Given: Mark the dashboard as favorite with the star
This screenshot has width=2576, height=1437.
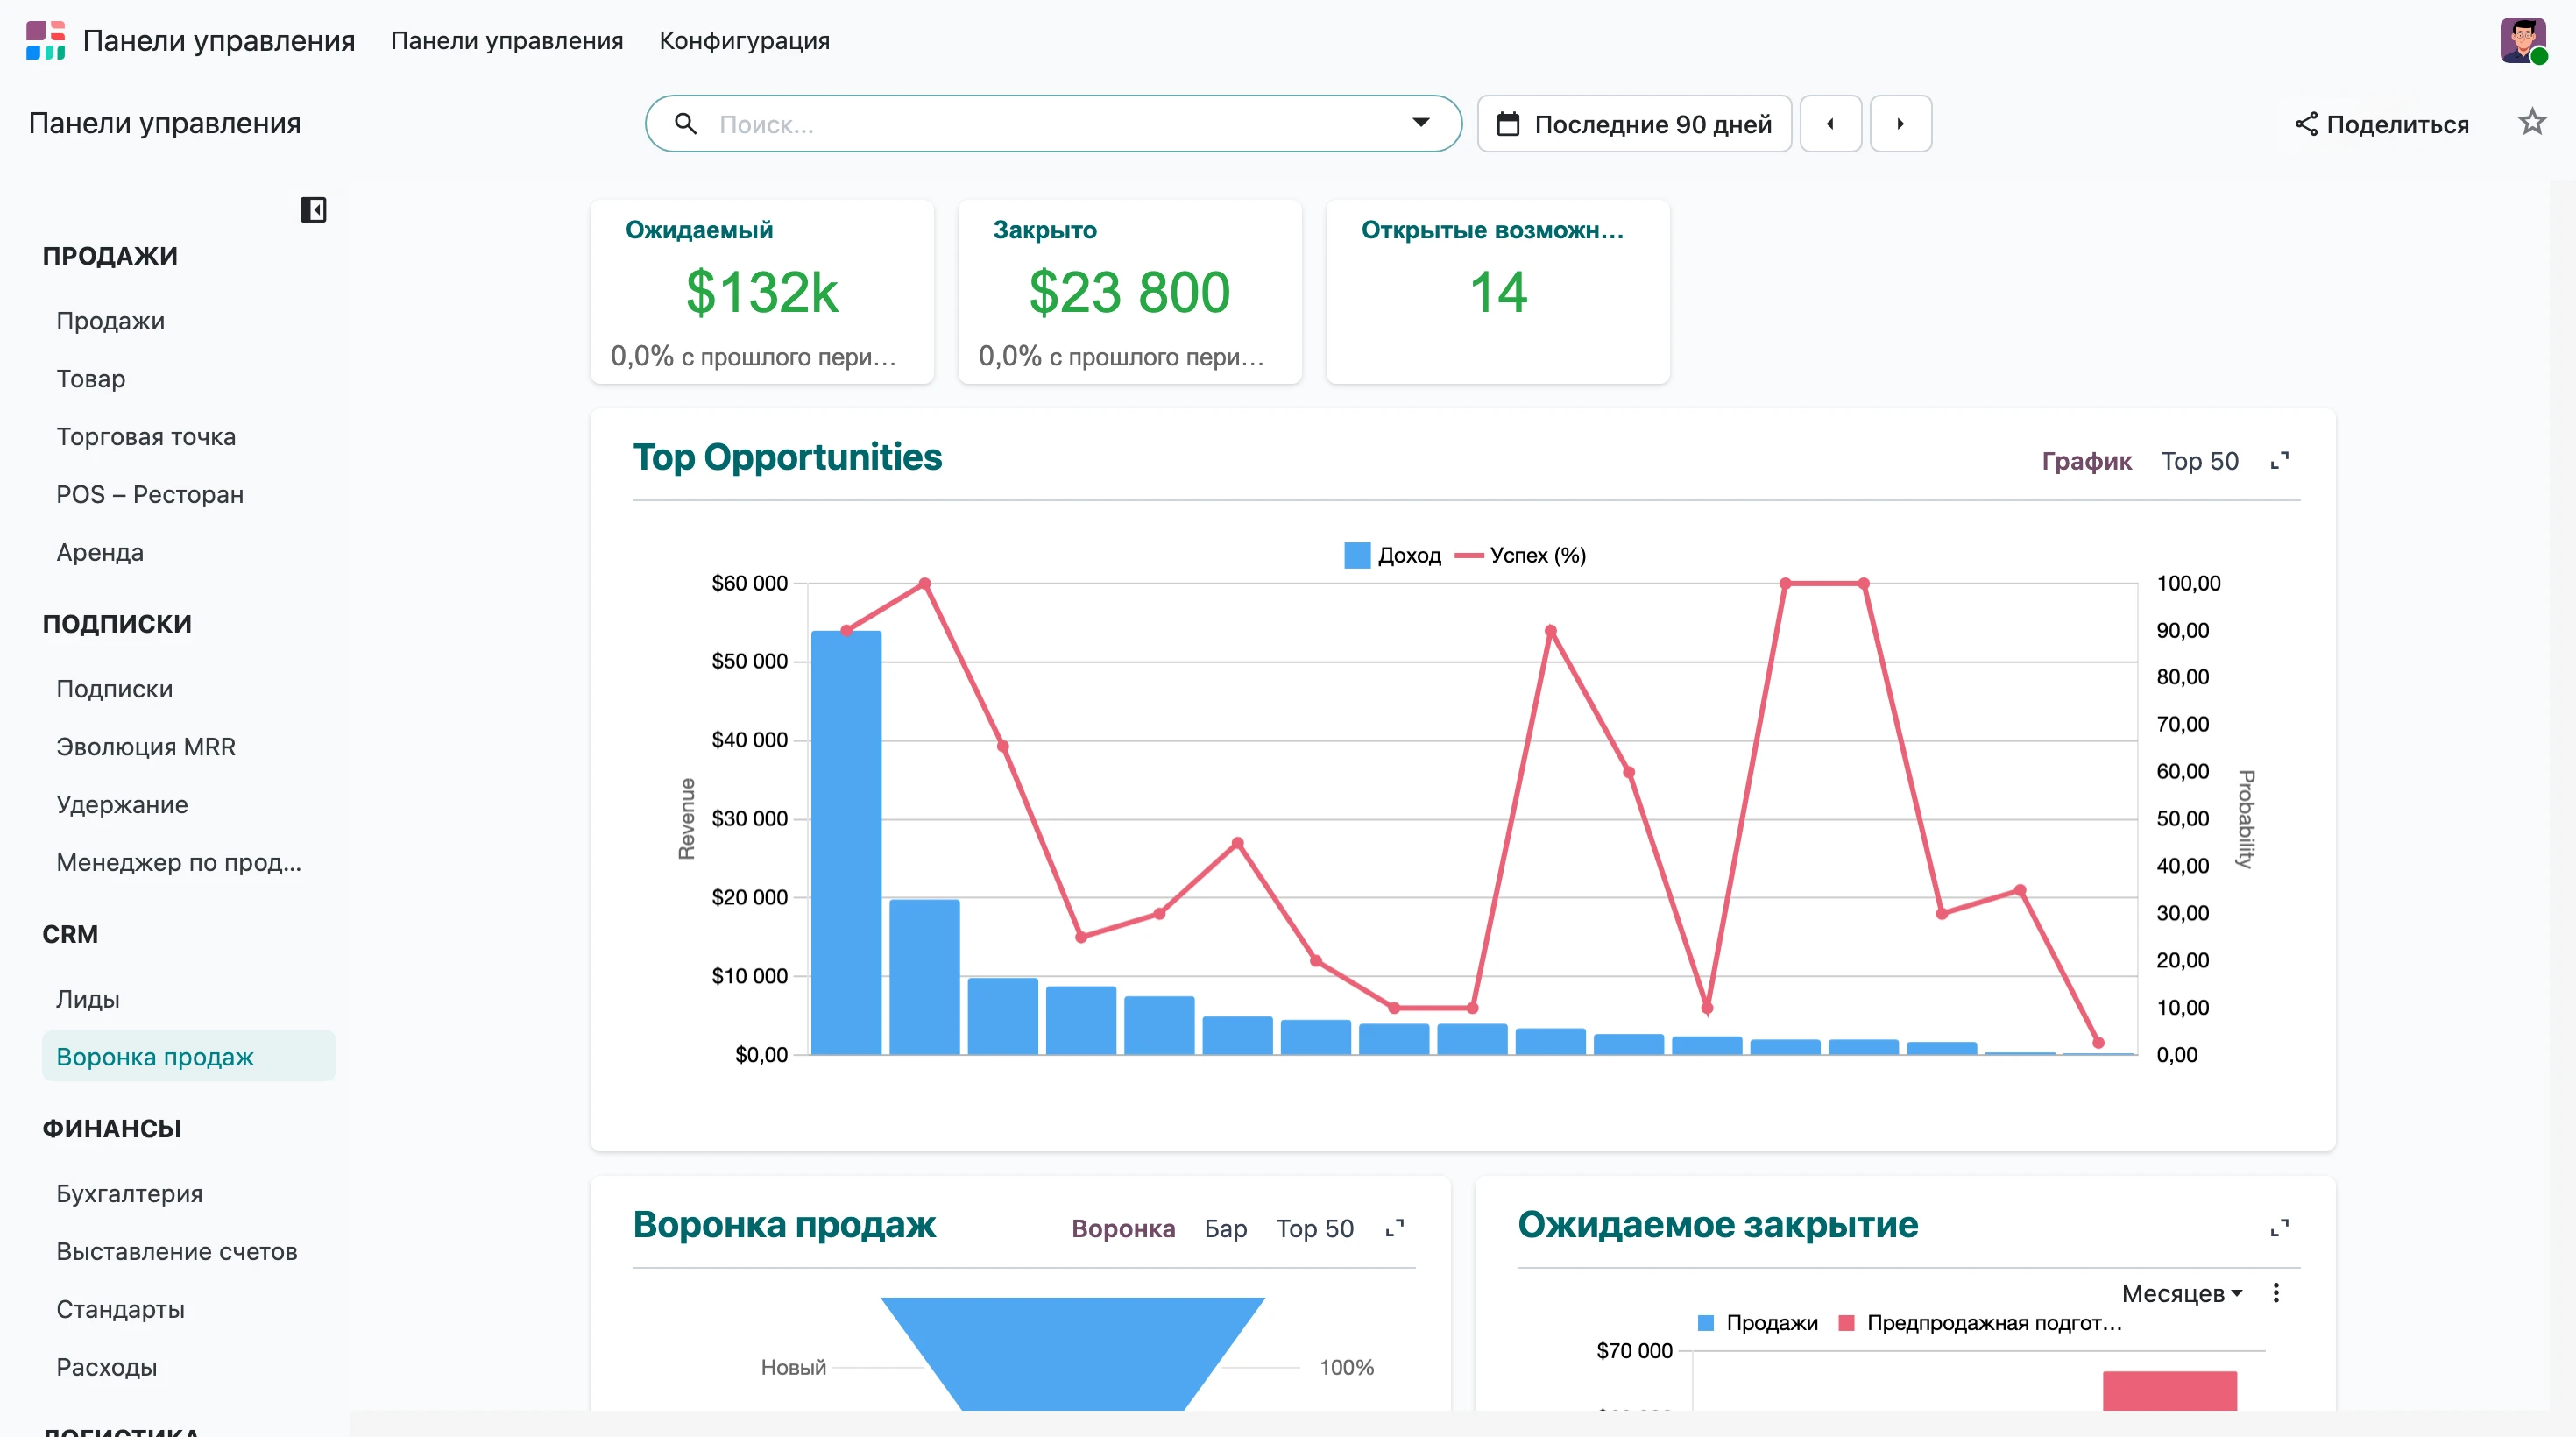Looking at the screenshot, I should coord(2531,123).
